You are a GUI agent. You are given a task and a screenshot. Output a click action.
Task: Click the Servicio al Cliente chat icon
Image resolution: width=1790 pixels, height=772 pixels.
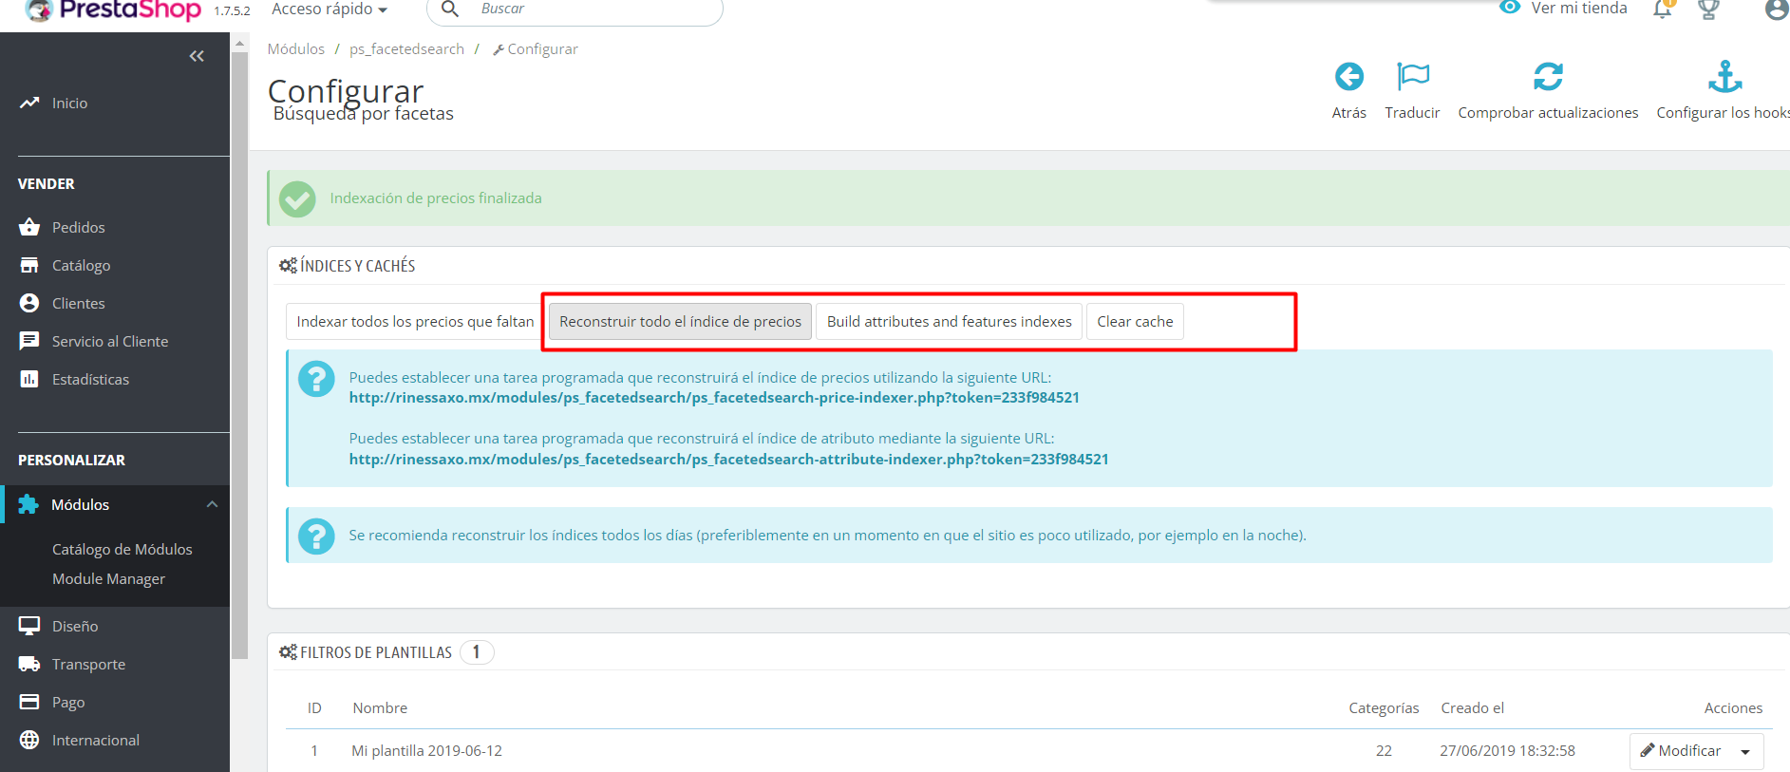click(x=29, y=341)
